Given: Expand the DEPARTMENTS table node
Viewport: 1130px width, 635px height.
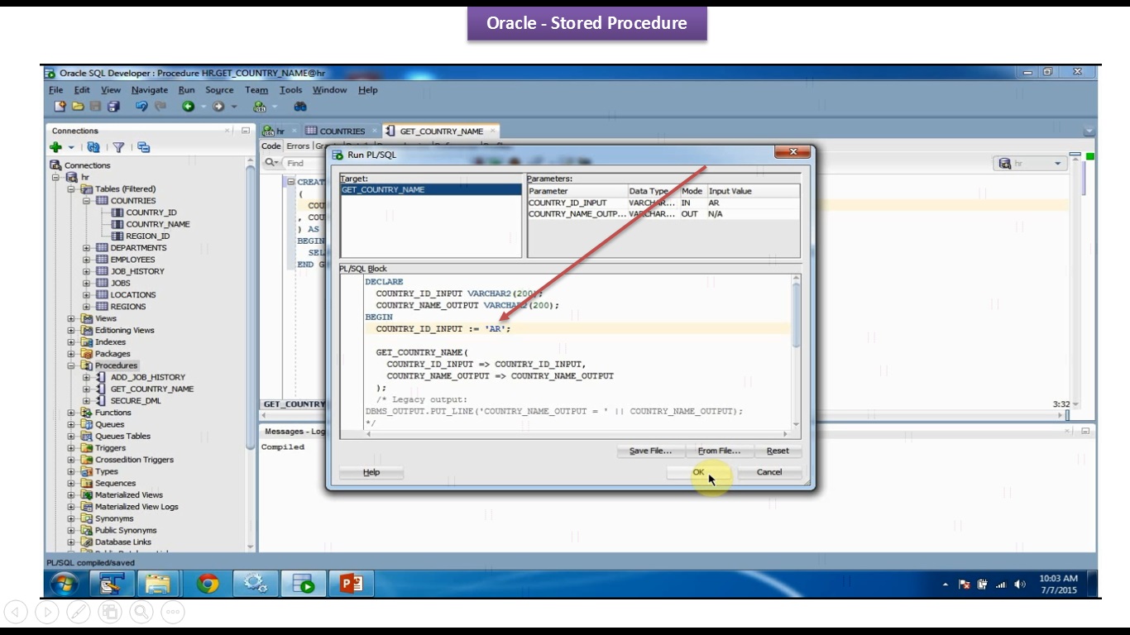Looking at the screenshot, I should [x=87, y=248].
